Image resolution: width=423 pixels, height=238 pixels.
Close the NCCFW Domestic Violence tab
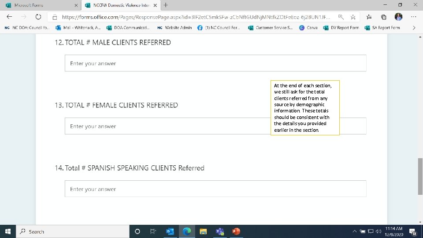tap(155, 5)
